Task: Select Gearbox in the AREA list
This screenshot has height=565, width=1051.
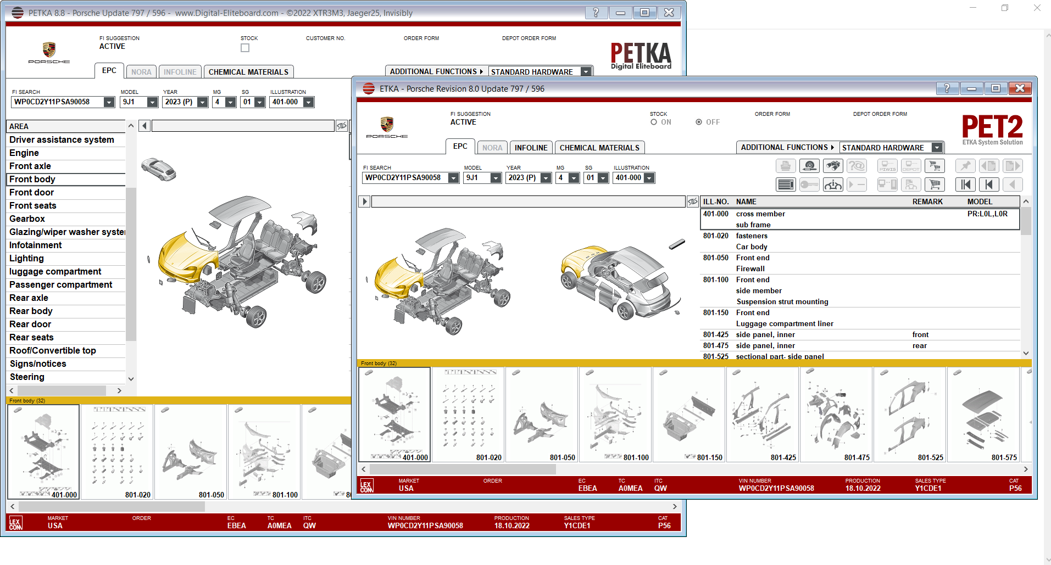Action: [x=66, y=219]
